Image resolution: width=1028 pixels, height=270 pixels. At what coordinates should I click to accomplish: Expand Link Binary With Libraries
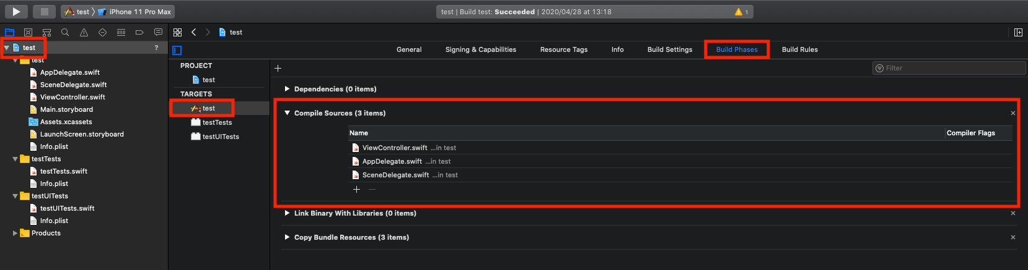click(287, 213)
